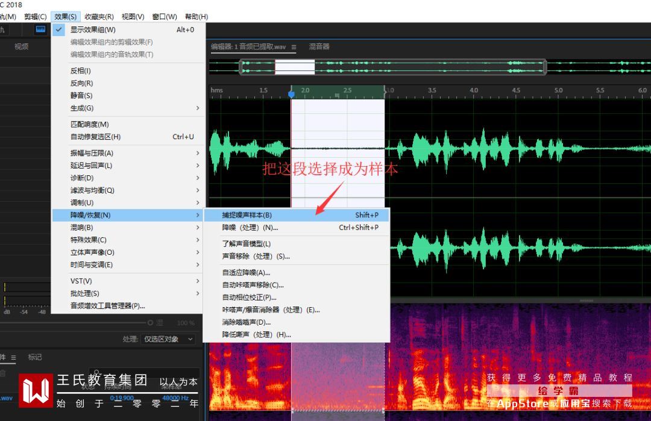Open the editor panel hamburger menu icon
The height and width of the screenshot is (421, 651).
294,47
